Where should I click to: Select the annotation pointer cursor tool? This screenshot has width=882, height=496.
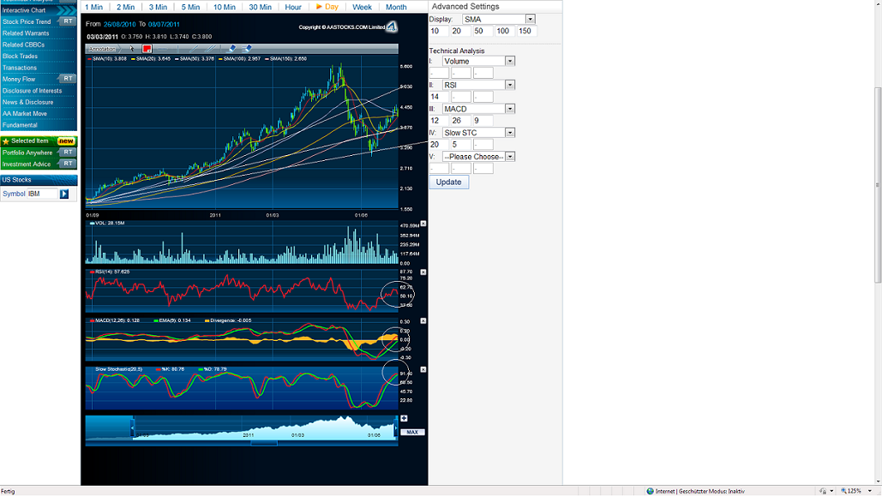click(x=133, y=49)
